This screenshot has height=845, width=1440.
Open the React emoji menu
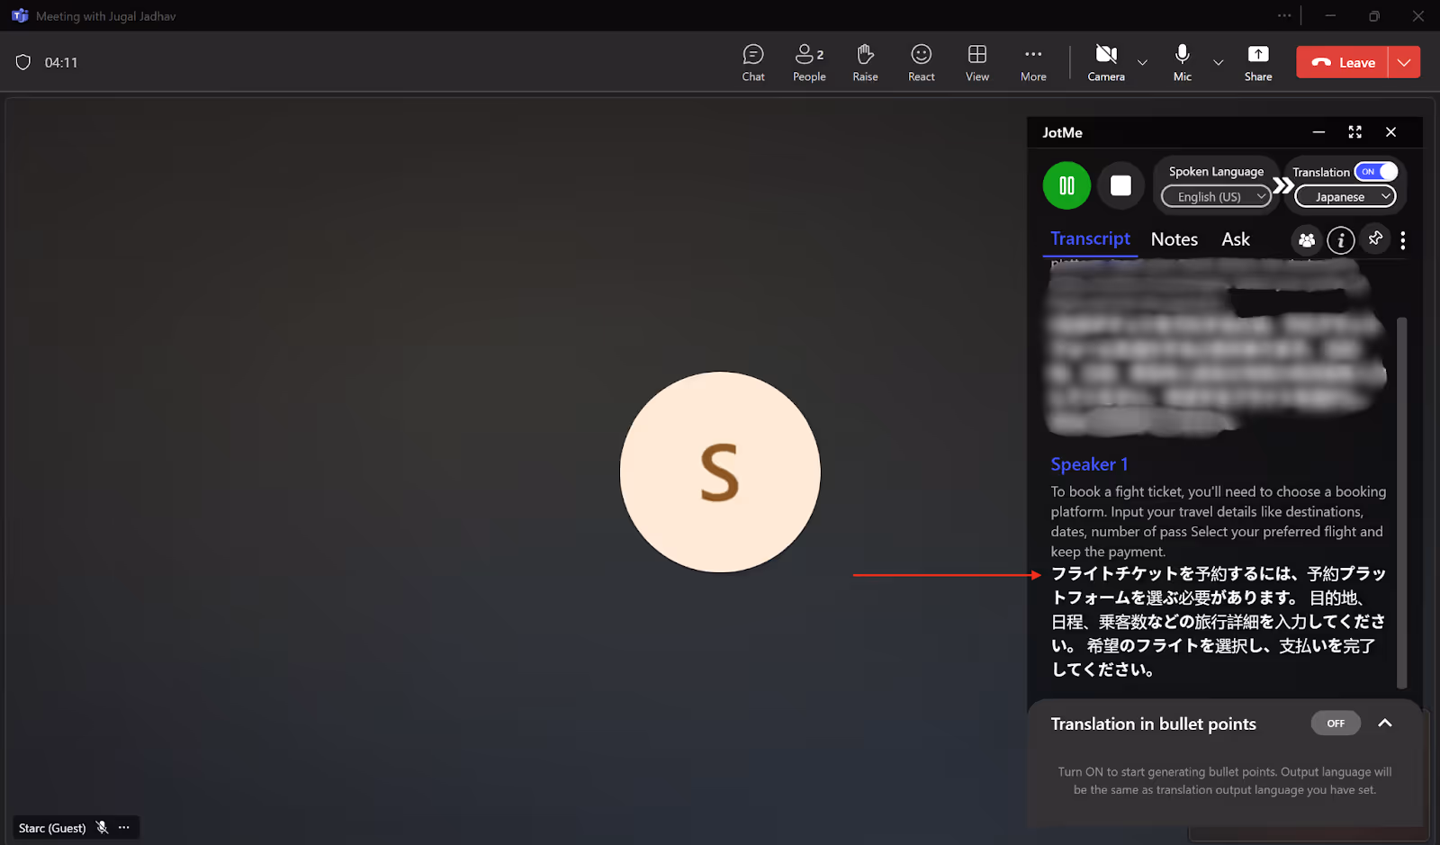[921, 63]
